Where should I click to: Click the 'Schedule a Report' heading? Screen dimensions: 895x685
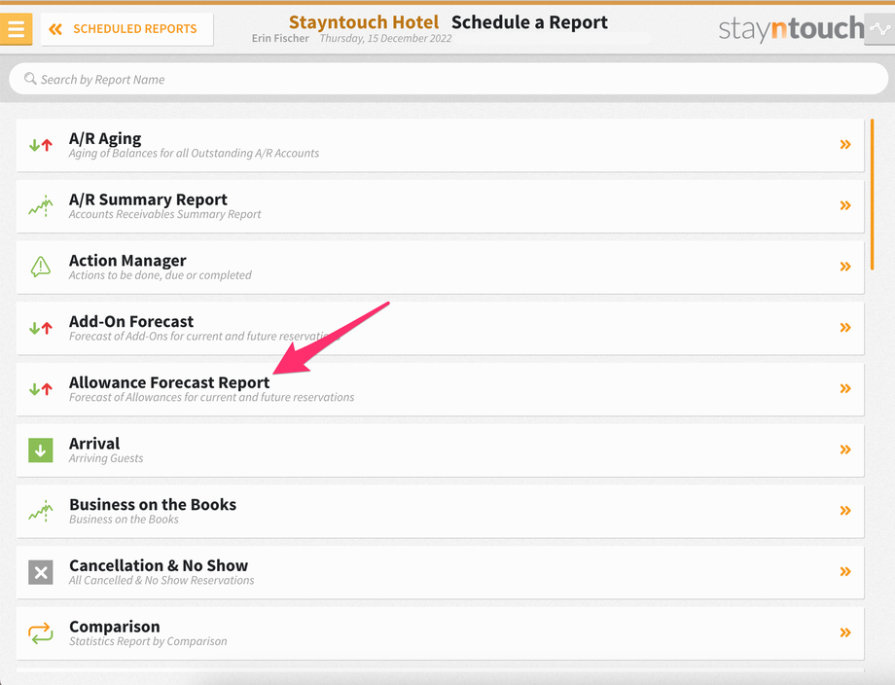click(529, 22)
